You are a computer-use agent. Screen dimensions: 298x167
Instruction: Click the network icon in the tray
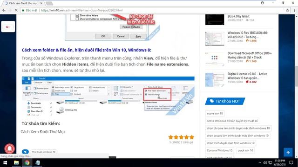pos(270,163)
